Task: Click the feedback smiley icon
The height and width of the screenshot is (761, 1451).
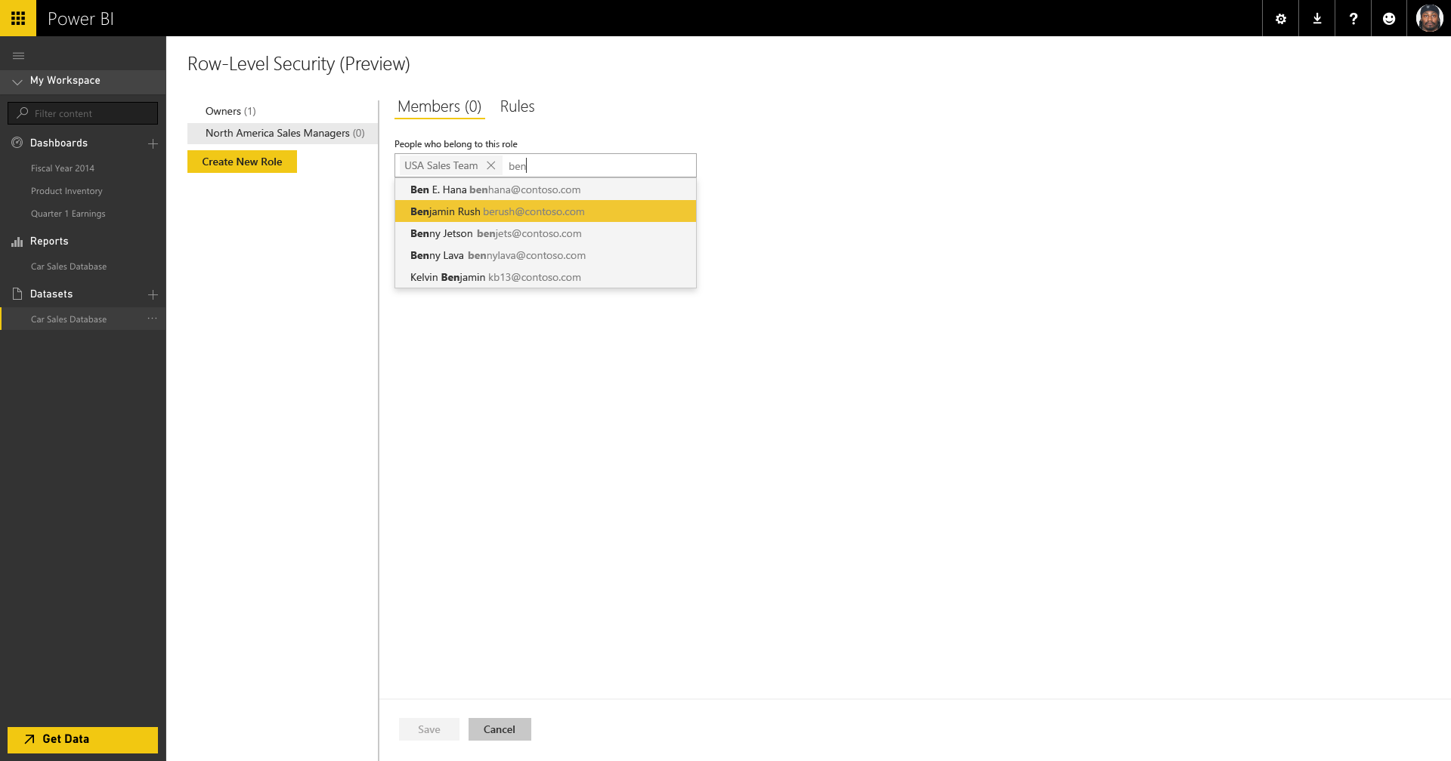Action: [1389, 19]
